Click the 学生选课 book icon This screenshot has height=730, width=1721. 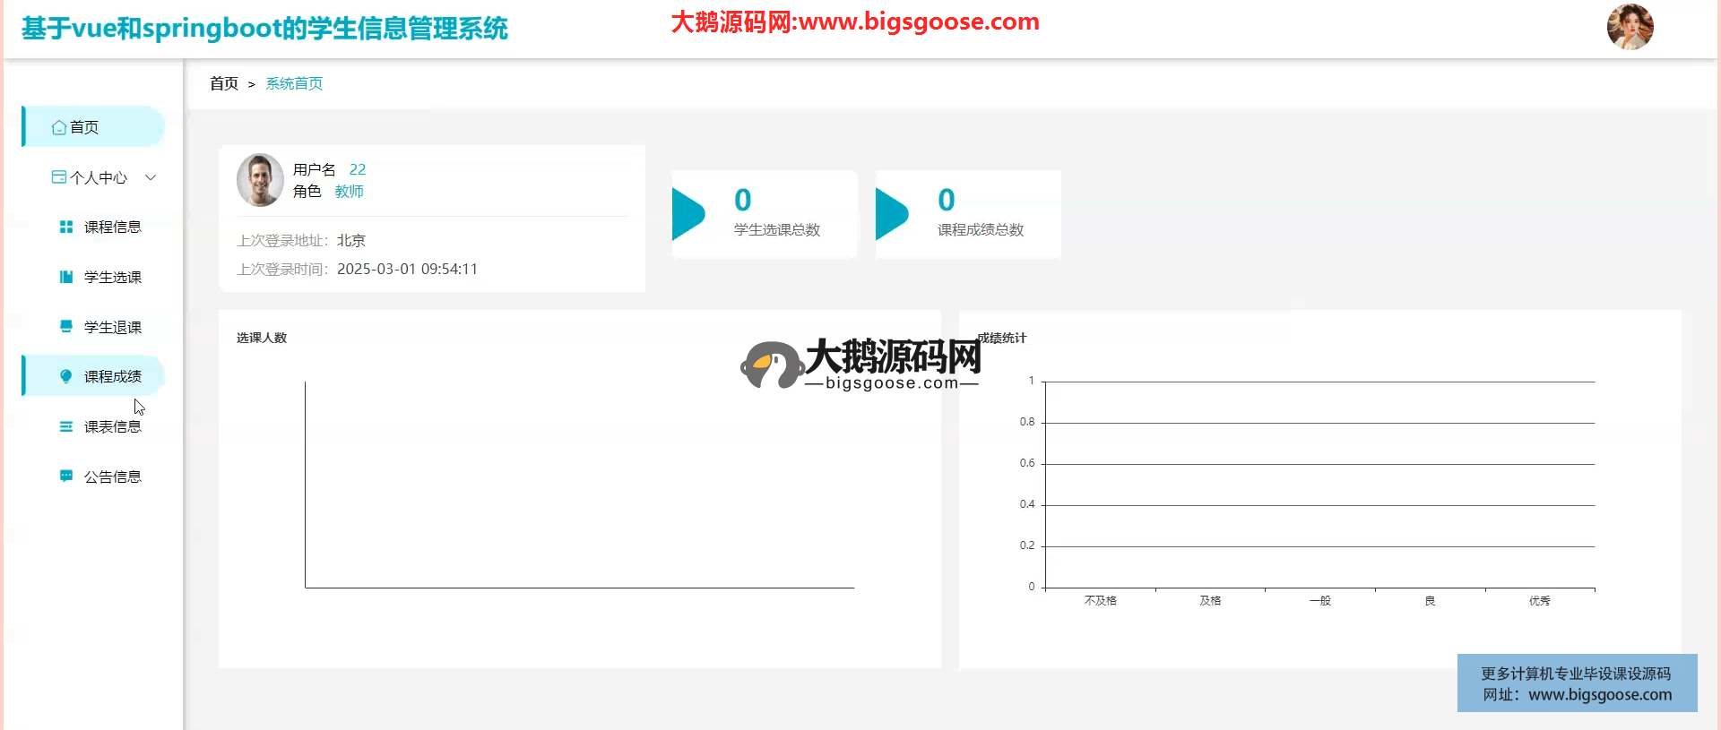point(66,278)
